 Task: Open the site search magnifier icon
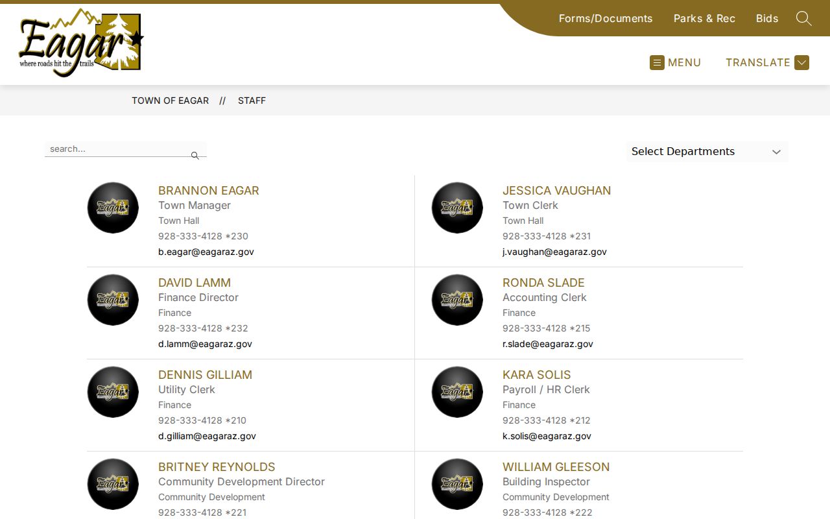coord(803,18)
